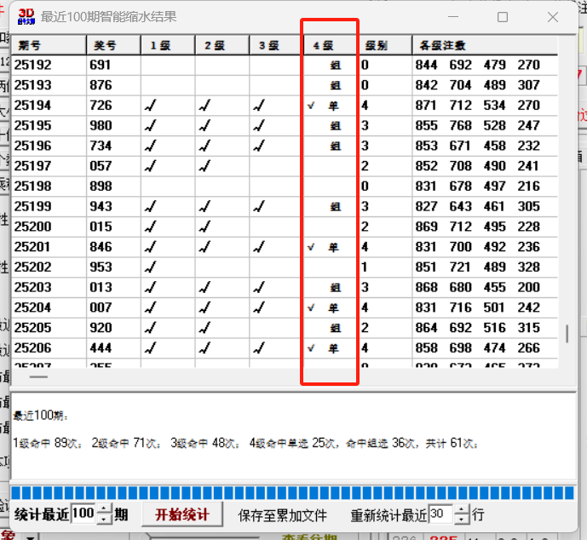The image size is (587, 540).
Task: Close the 最近100期智能缩水结果 window
Action: (x=553, y=17)
